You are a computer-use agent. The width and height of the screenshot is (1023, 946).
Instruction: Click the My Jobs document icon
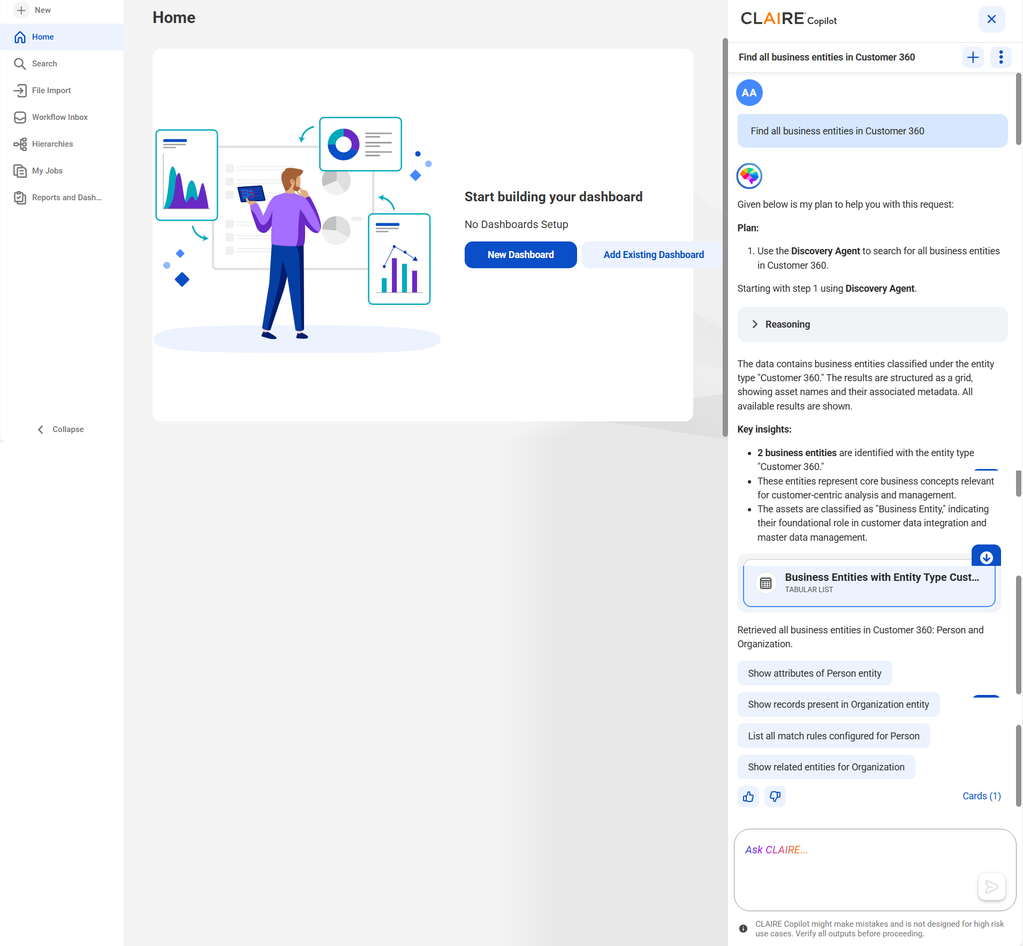coord(20,171)
